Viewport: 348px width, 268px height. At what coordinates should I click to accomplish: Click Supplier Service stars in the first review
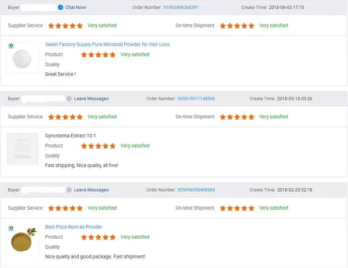[66, 26]
